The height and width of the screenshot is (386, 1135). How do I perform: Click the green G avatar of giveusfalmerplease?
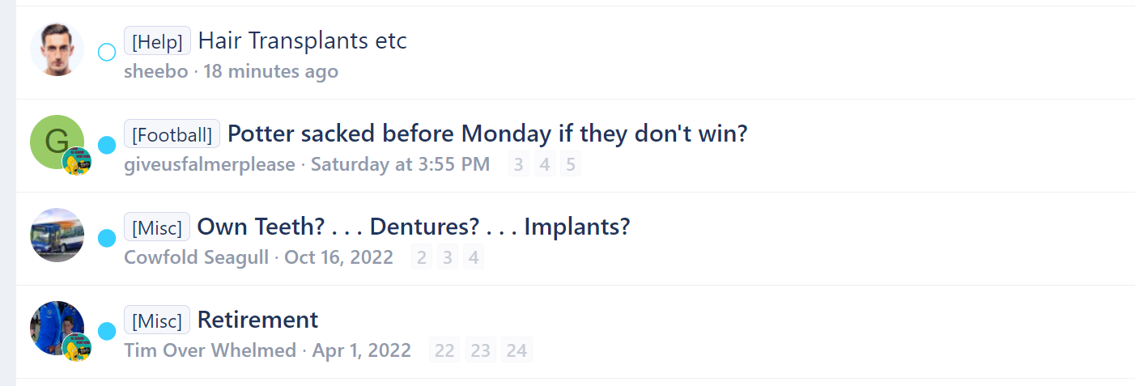pyautogui.click(x=57, y=142)
